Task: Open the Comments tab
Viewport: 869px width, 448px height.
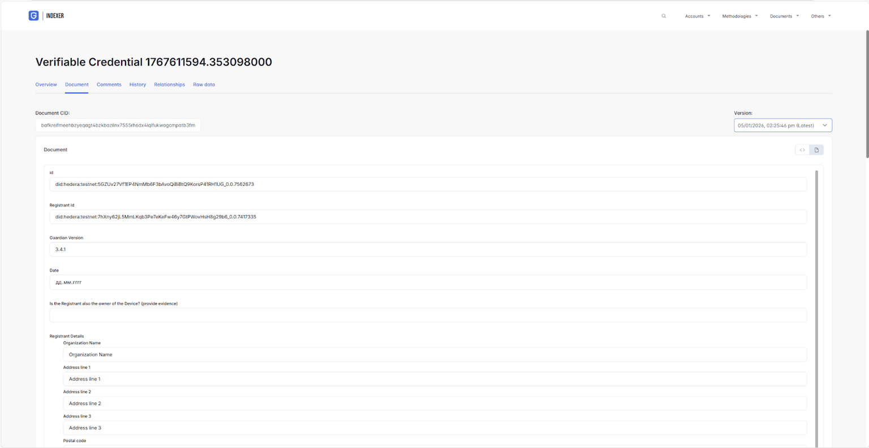Action: coord(109,85)
